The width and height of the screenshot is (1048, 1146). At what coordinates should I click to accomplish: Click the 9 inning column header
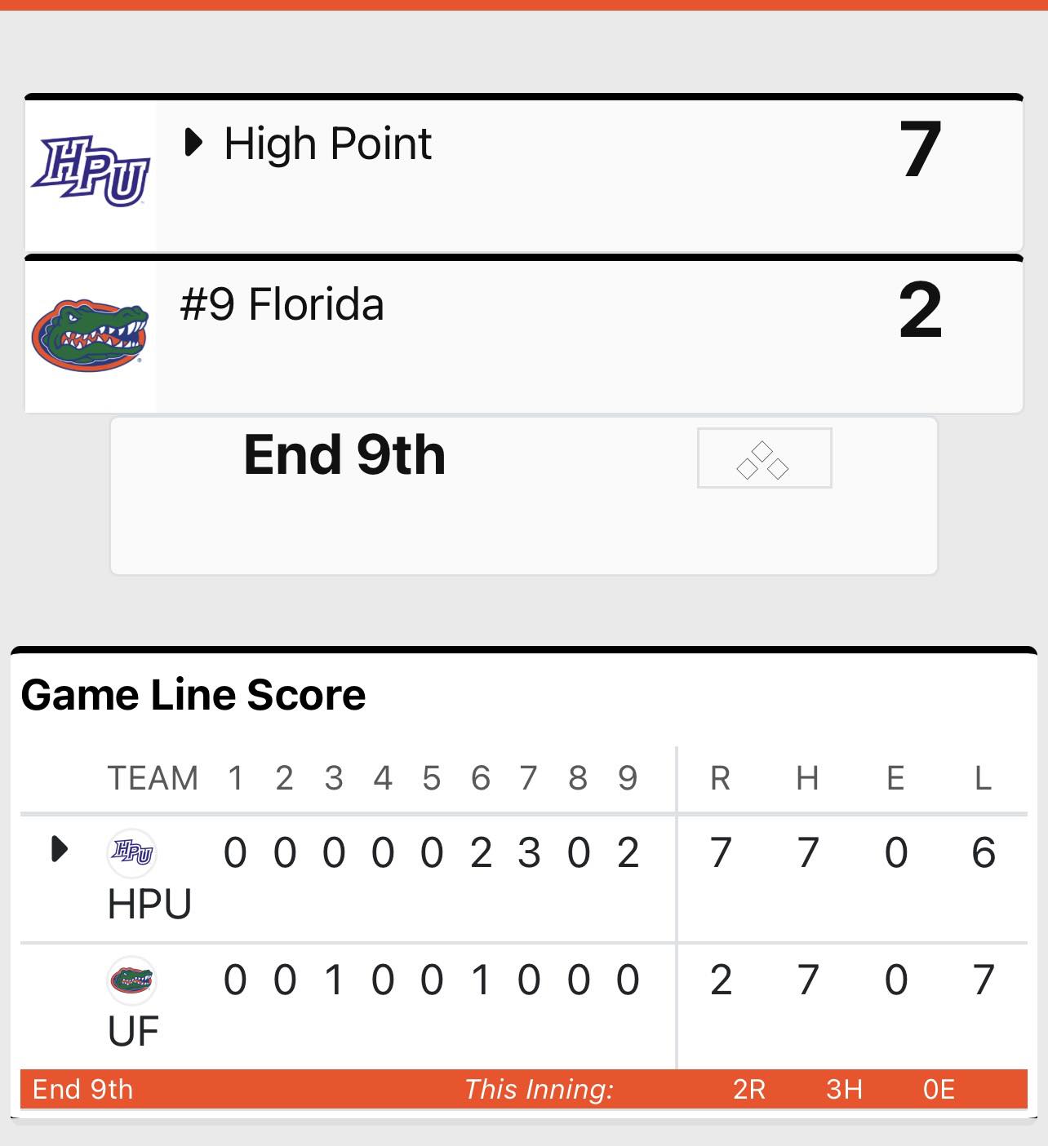(x=628, y=778)
